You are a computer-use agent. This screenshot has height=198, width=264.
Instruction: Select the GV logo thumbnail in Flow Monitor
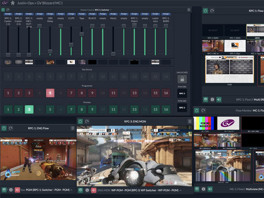pos(228,123)
